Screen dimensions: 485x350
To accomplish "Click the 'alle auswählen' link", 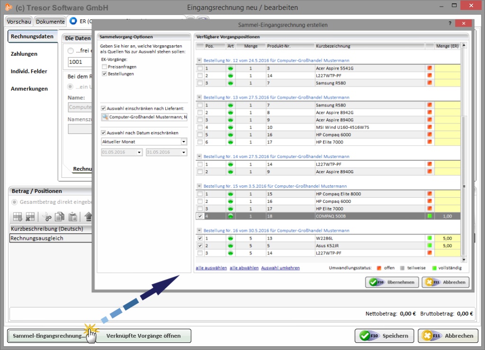I will [211, 268].
